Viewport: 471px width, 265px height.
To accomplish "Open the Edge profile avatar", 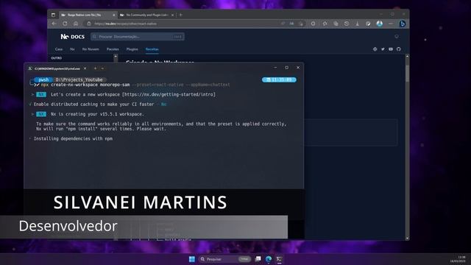I will point(380,24).
